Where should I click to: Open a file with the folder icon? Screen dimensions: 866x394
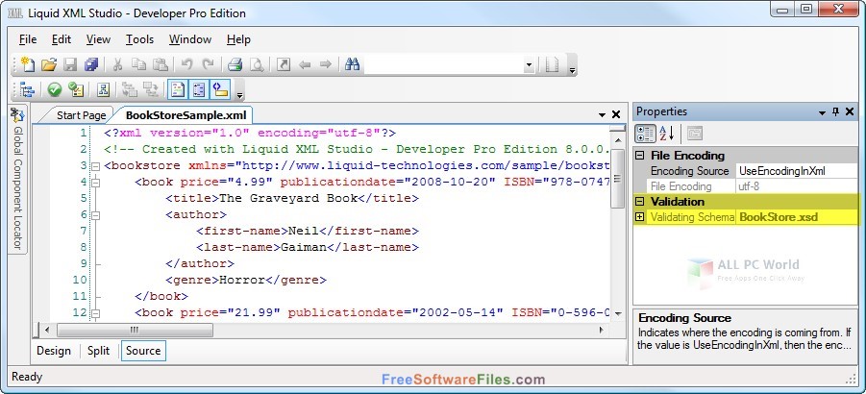tap(49, 64)
